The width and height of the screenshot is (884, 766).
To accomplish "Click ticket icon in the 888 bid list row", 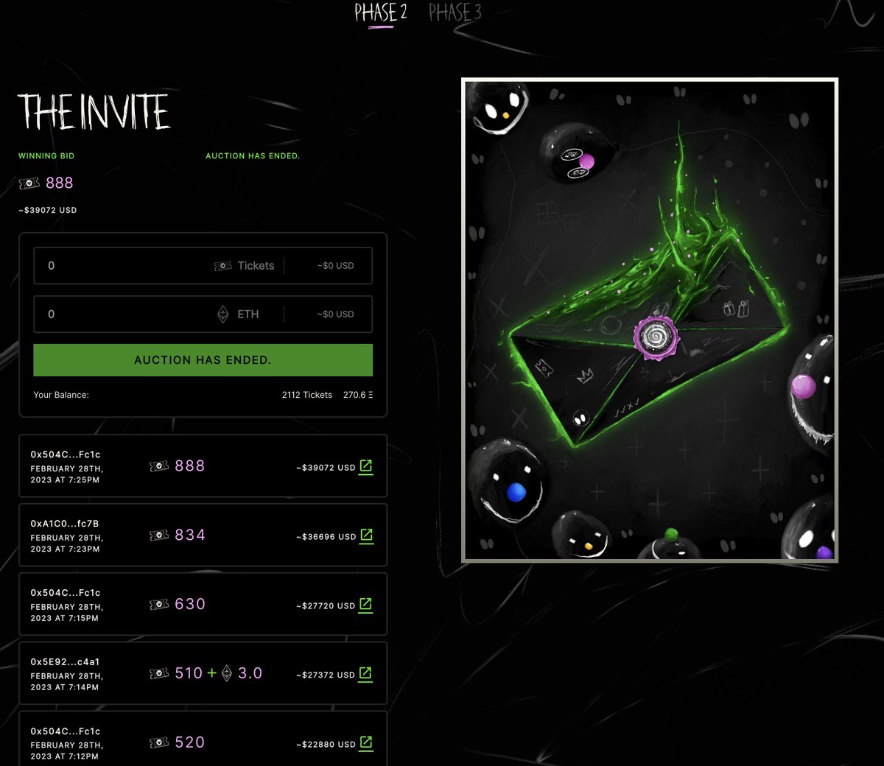I will pos(159,466).
